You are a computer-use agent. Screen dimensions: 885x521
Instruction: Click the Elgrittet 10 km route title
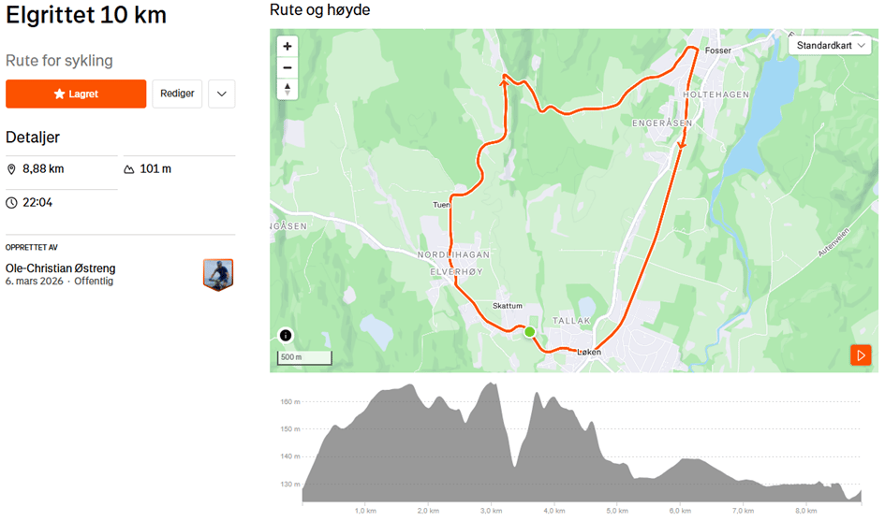pos(86,15)
